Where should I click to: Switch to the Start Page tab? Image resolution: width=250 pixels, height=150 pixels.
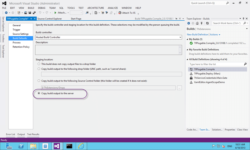click(x=76, y=19)
